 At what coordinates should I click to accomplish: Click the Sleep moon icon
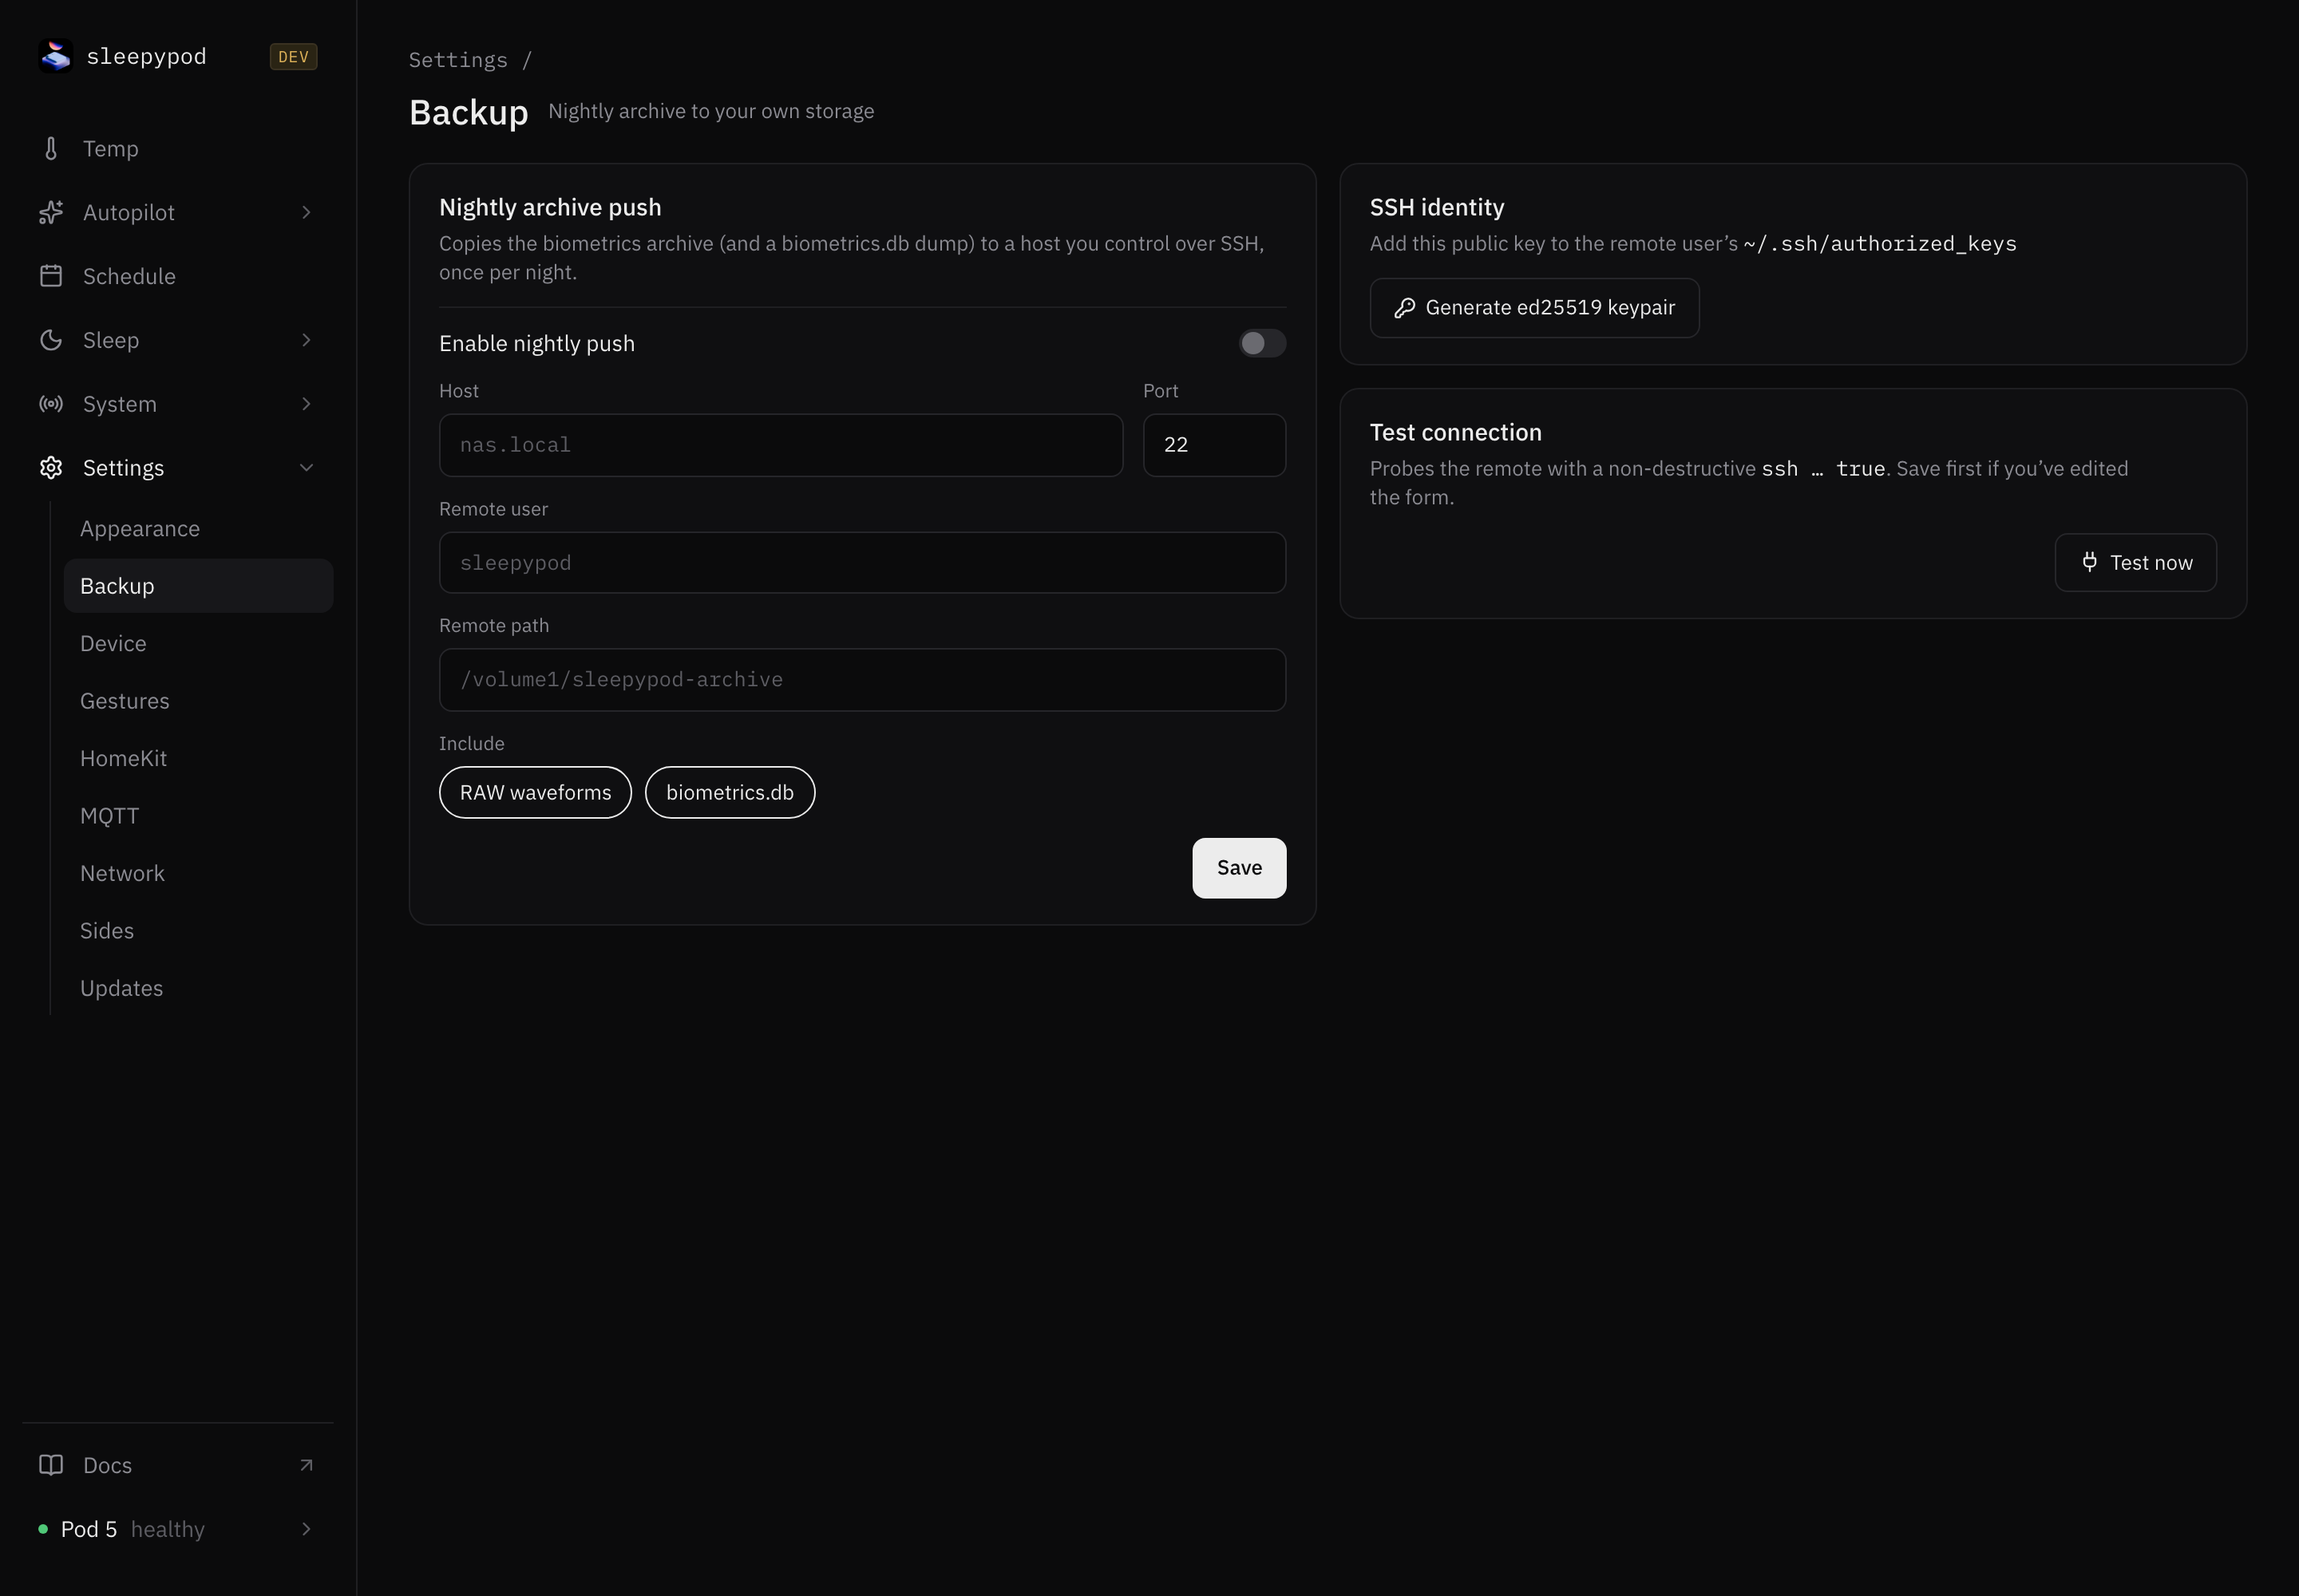(x=51, y=340)
